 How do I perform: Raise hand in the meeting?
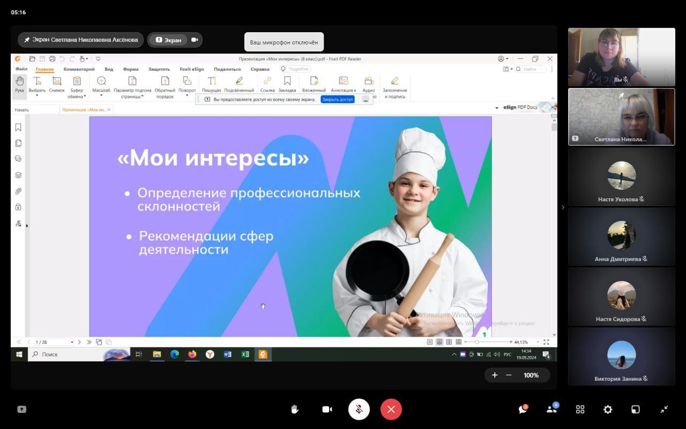click(x=294, y=409)
